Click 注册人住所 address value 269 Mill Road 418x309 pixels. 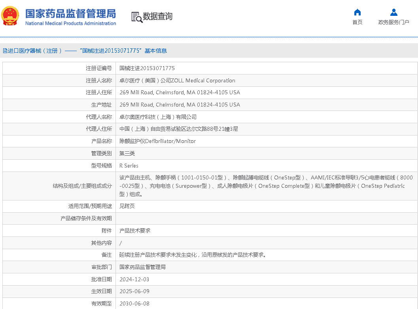[180, 92]
